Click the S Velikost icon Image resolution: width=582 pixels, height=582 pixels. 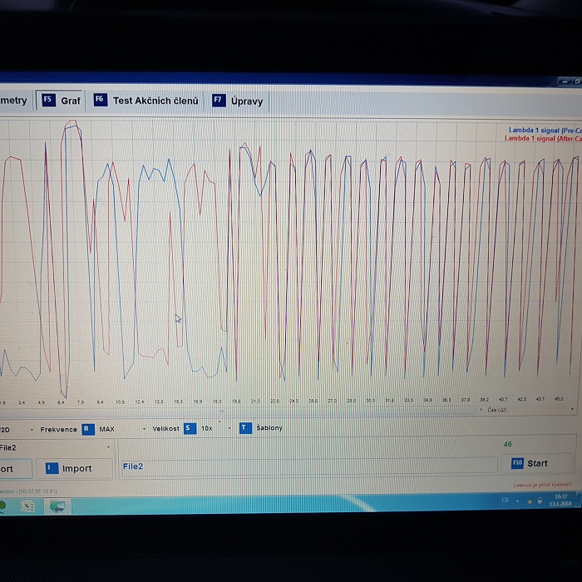pyautogui.click(x=189, y=429)
